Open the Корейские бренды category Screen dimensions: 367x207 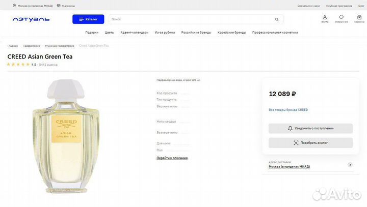point(231,33)
